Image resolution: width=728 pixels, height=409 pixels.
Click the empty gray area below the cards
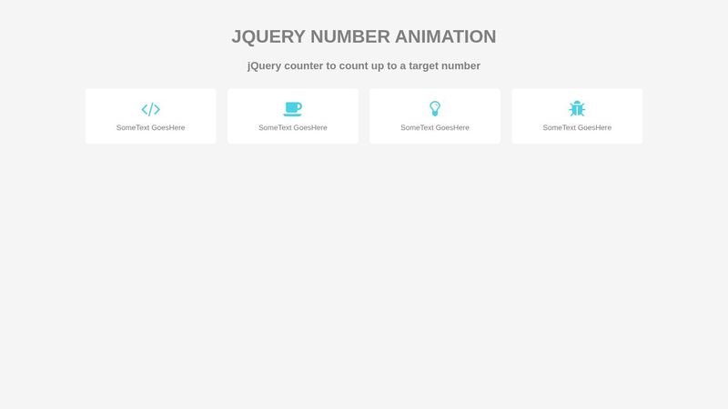pos(364,273)
